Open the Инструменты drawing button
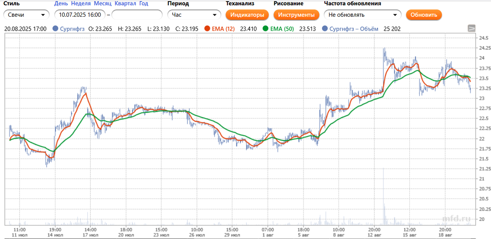The height and width of the screenshot is (239, 491). pos(296,15)
